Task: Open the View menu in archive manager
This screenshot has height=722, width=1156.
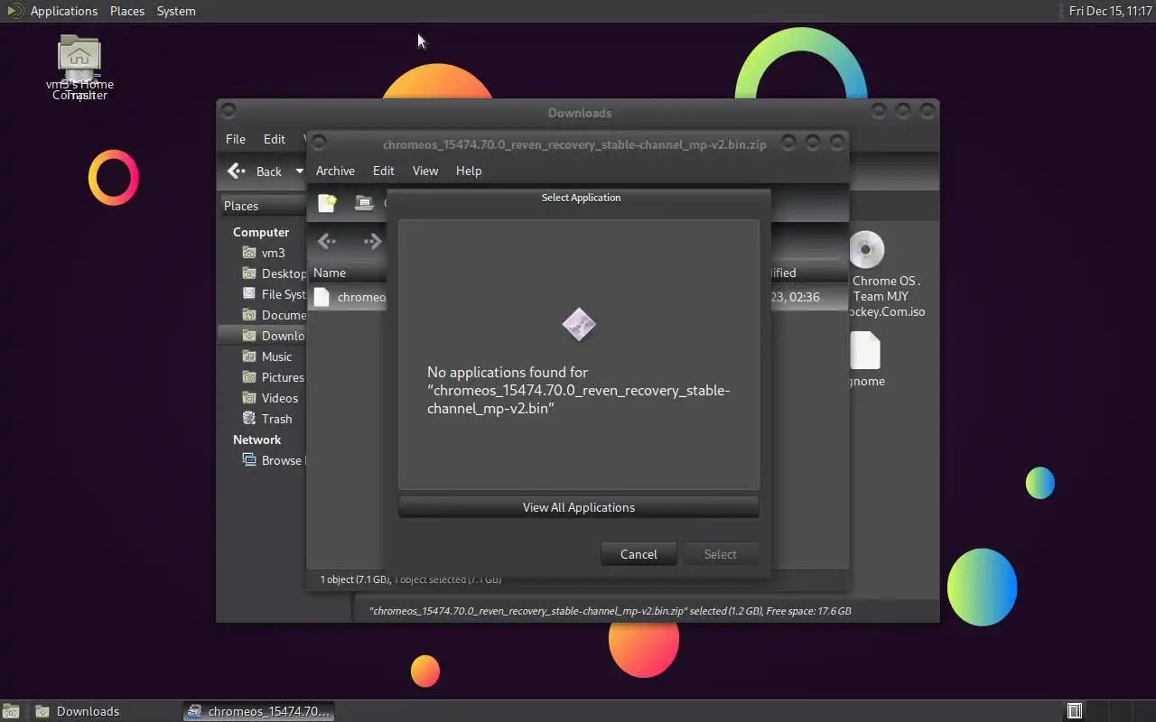Action: [424, 171]
